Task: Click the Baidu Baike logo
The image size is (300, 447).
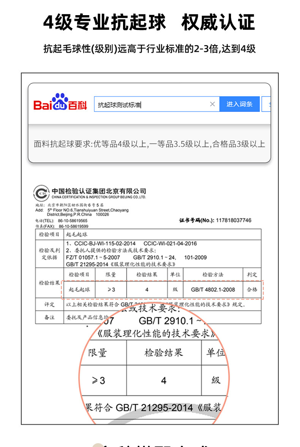Action: (60, 102)
